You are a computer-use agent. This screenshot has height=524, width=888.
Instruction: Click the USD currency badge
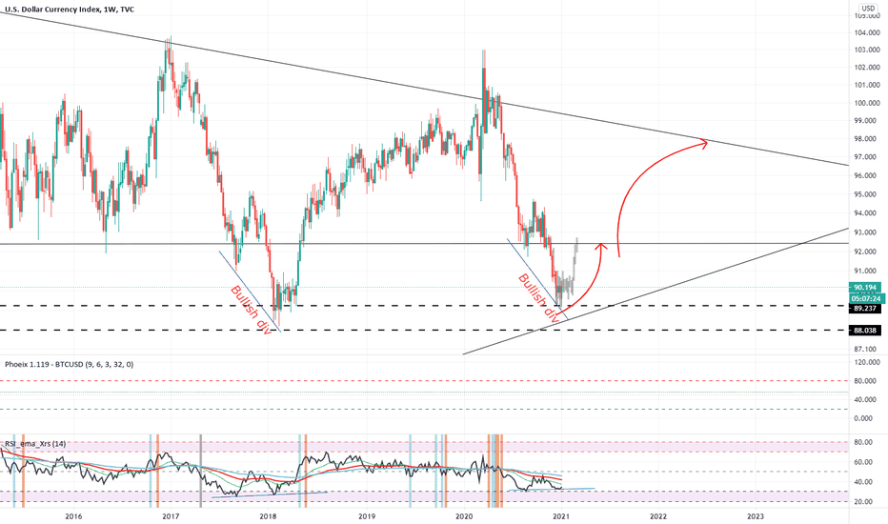tap(868, 9)
